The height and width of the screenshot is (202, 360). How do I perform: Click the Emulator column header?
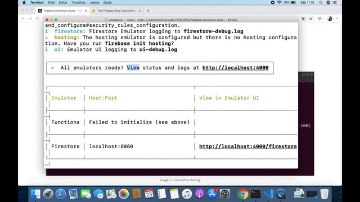tap(64, 98)
